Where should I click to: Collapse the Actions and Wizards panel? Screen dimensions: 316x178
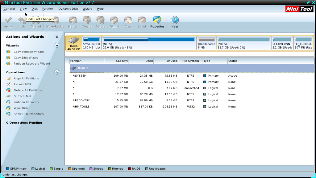coord(57,37)
